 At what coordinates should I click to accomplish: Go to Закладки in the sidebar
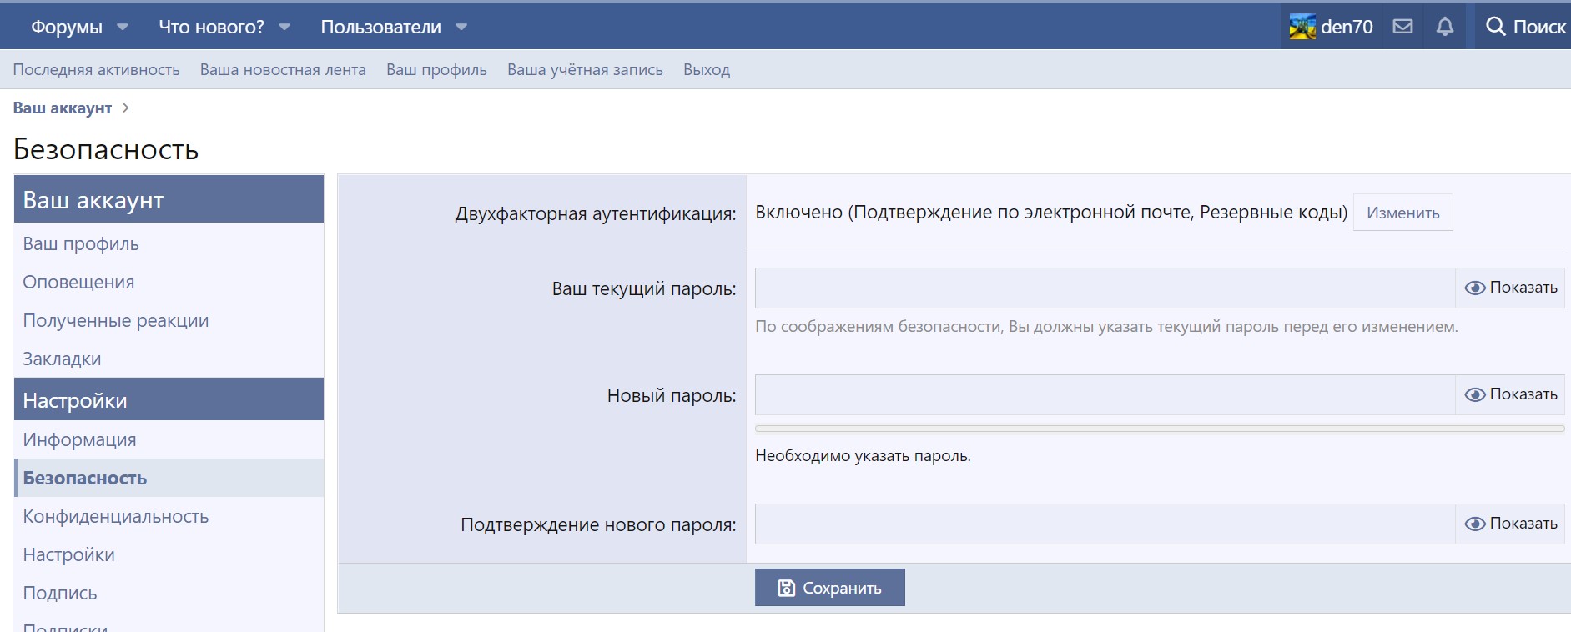[62, 359]
